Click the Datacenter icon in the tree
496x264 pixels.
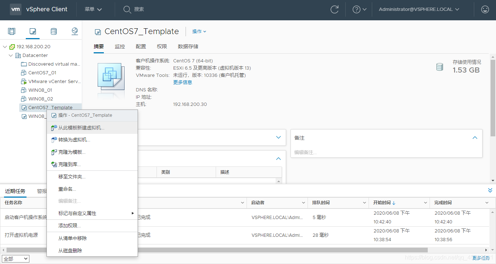pyautogui.click(x=18, y=55)
